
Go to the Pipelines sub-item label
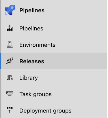click(31, 28)
